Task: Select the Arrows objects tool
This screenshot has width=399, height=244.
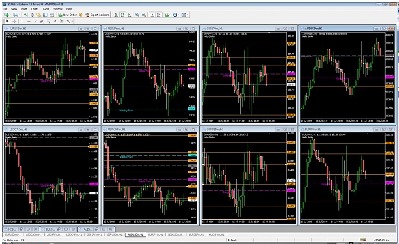Action: 68,21
